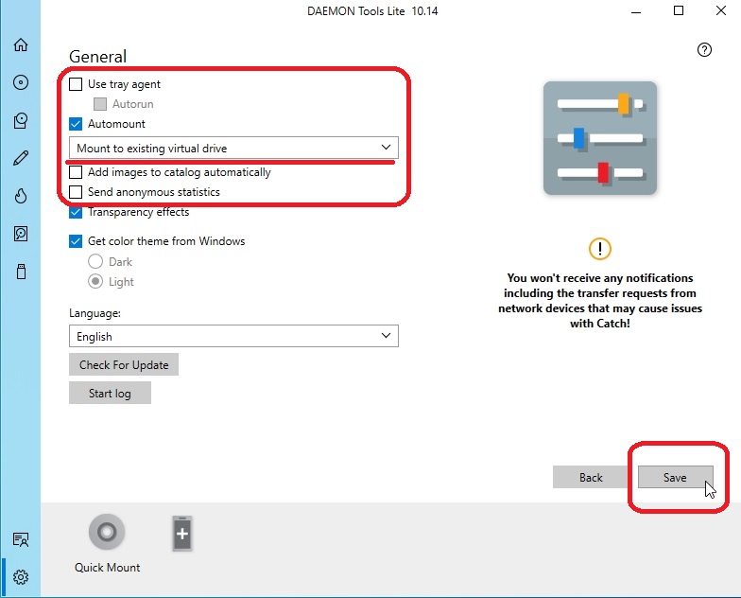741x598 pixels.
Task: Maximize the DAEMON Tools Lite window
Action: pyautogui.click(x=679, y=10)
